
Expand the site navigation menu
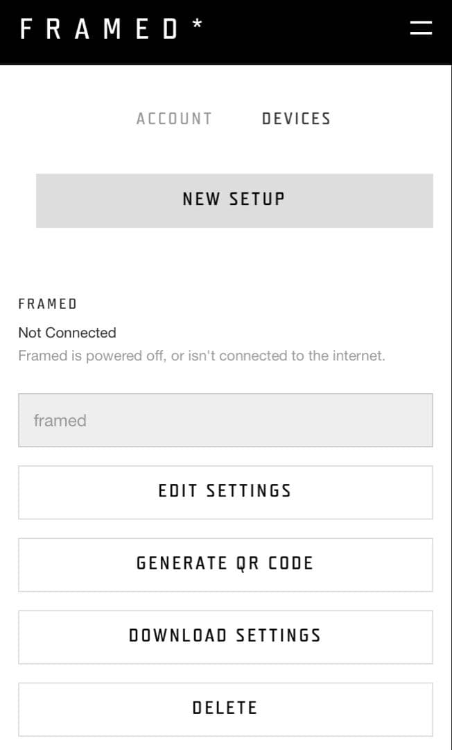[x=421, y=28]
